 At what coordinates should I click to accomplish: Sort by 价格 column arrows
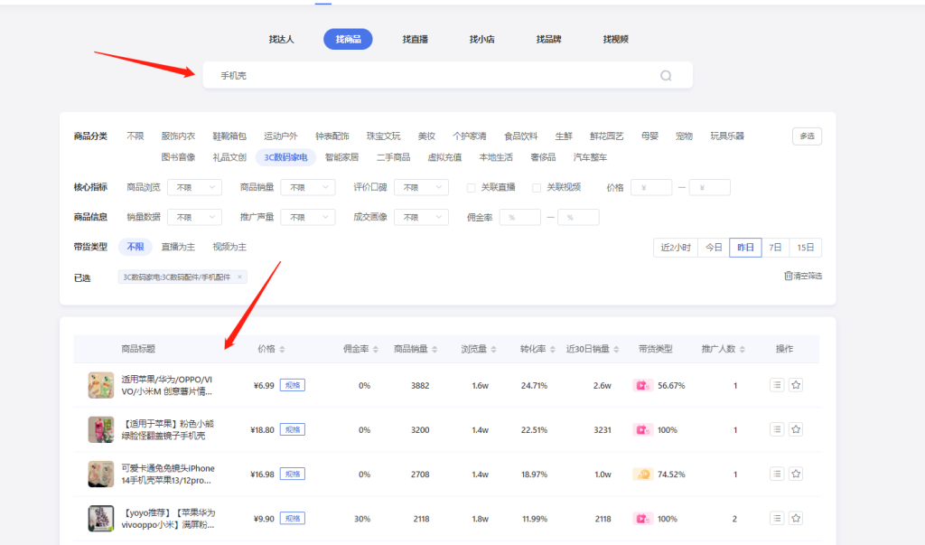point(282,349)
